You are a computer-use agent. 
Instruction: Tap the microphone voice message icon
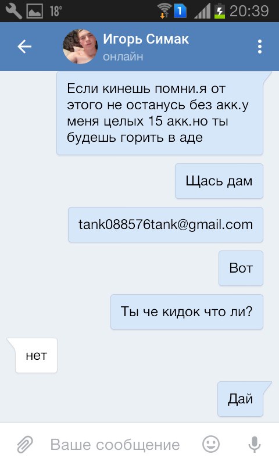click(x=254, y=445)
